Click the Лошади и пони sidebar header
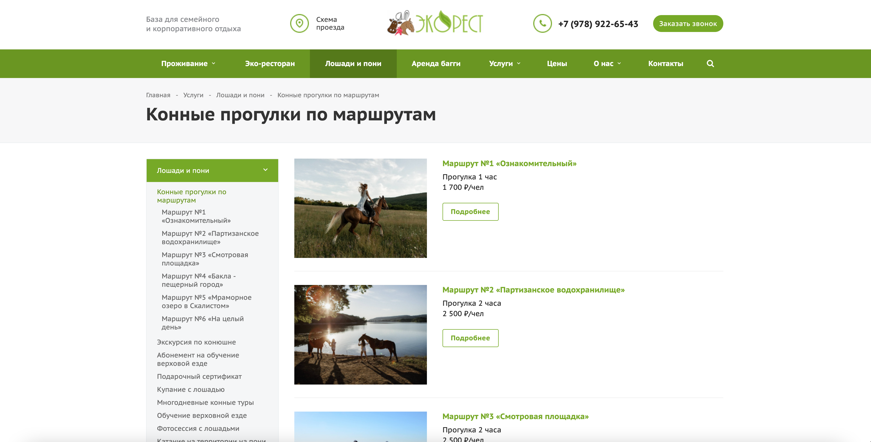The width and height of the screenshot is (871, 442). coord(212,171)
